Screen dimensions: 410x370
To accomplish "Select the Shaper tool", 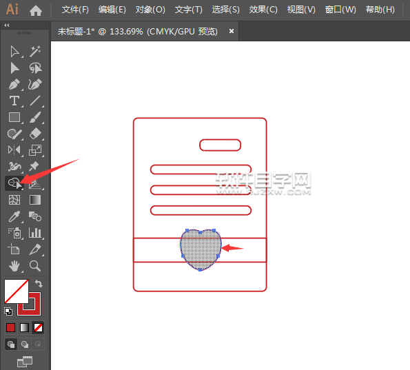I will point(14,134).
